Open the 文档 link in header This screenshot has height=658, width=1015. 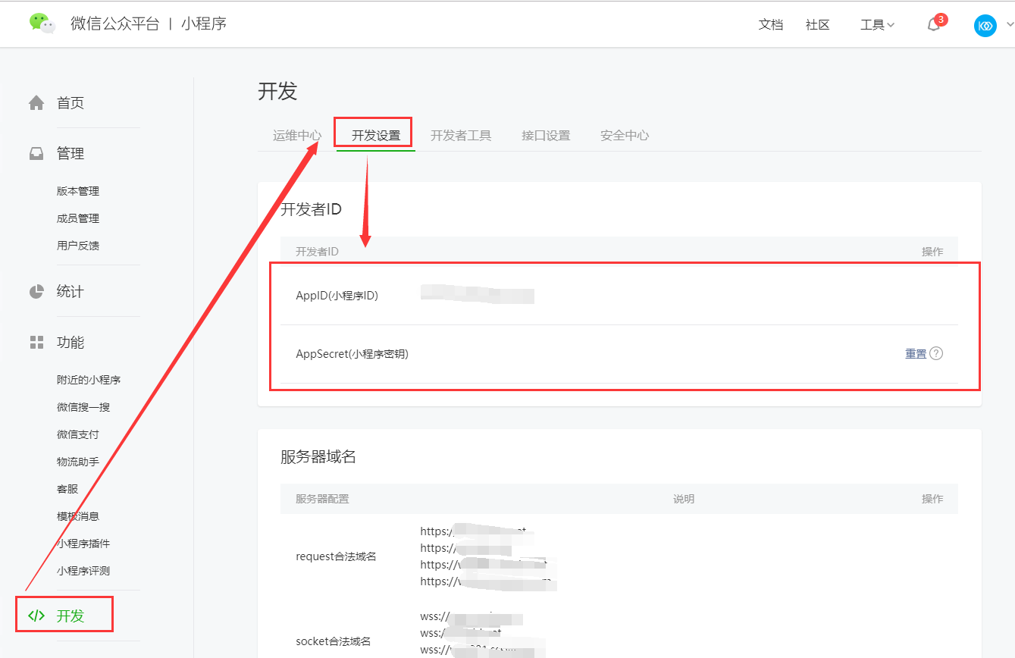pyautogui.click(x=771, y=25)
